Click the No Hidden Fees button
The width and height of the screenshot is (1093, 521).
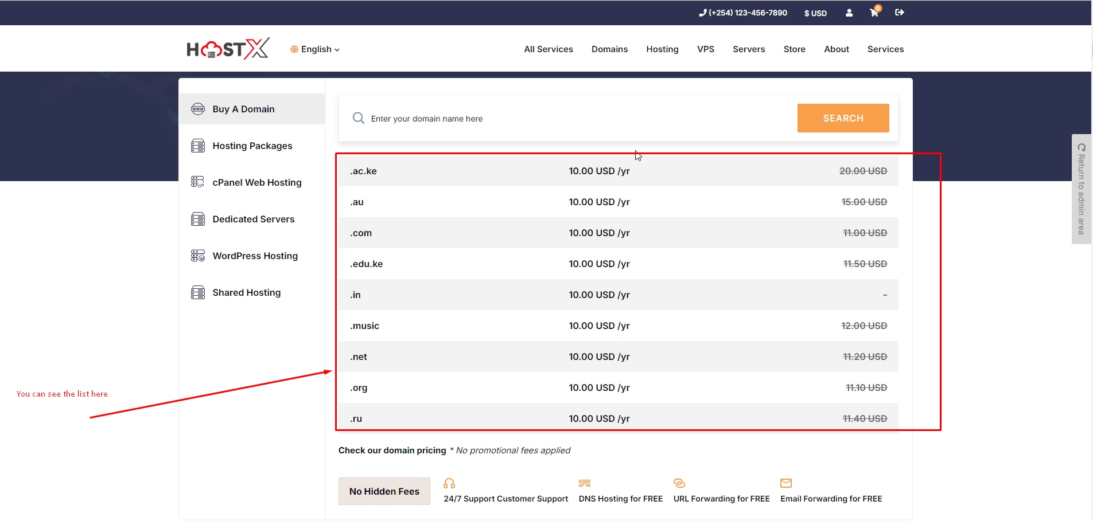pos(384,491)
